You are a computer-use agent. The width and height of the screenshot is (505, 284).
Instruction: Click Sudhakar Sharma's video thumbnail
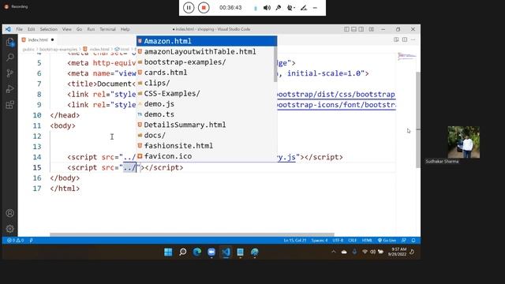pos(463,142)
